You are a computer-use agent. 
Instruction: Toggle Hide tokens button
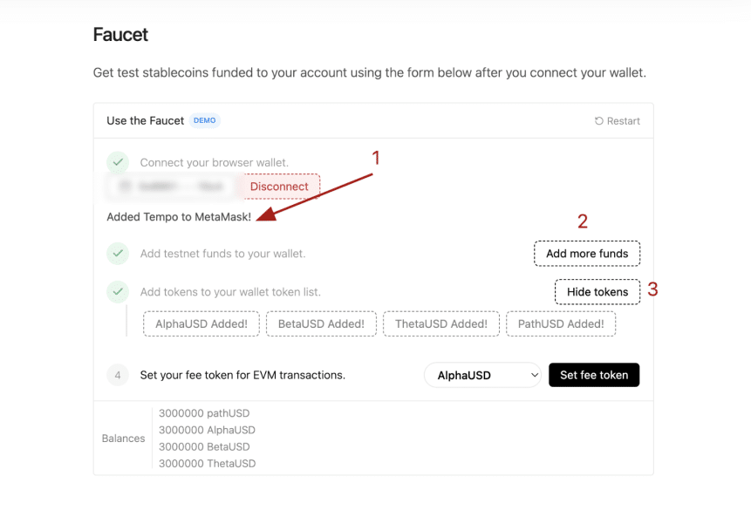[x=597, y=292]
